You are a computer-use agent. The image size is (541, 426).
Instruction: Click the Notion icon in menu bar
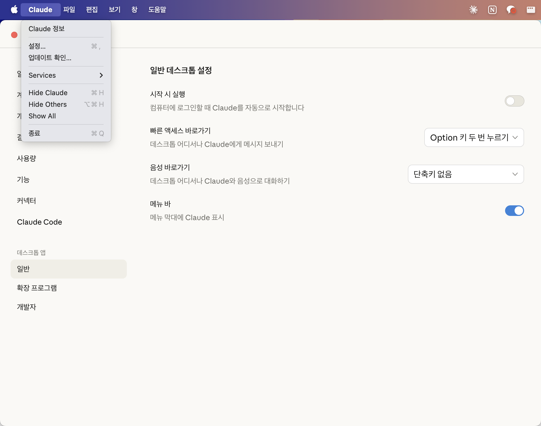[492, 10]
